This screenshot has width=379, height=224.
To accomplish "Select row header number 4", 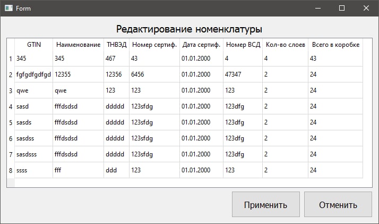I will (x=11, y=106).
